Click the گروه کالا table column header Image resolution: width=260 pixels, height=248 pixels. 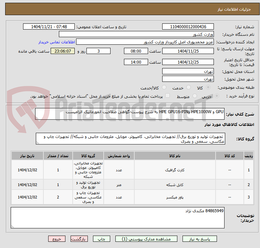click(x=88, y=156)
